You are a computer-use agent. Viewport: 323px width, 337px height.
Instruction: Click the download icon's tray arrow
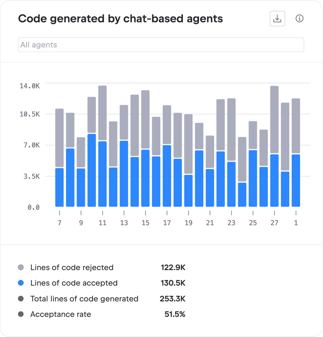[277, 18]
